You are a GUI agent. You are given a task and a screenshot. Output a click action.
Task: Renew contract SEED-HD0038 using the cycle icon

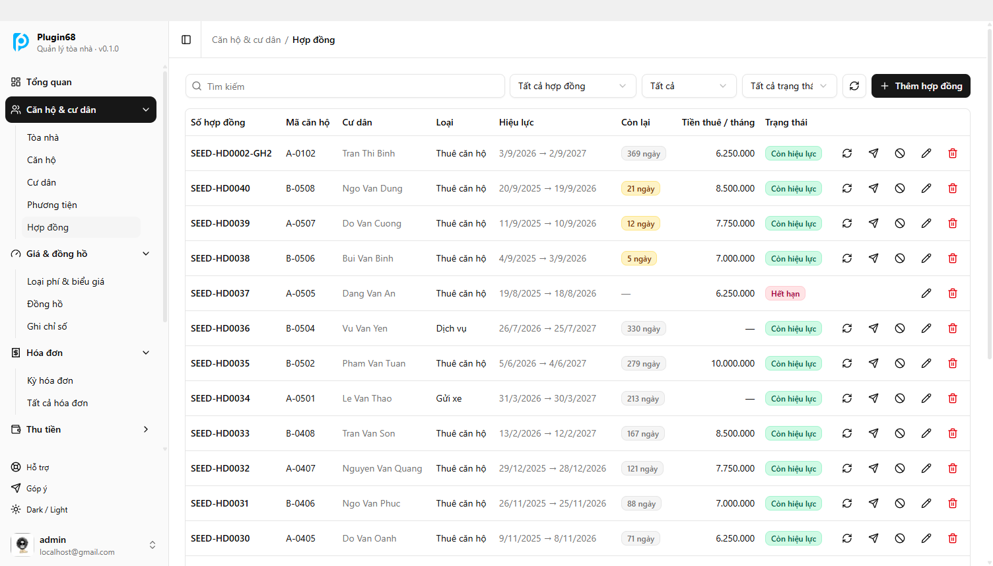[847, 258]
